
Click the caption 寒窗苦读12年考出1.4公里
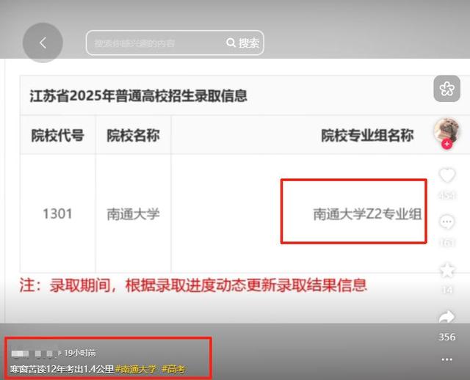click(x=62, y=369)
